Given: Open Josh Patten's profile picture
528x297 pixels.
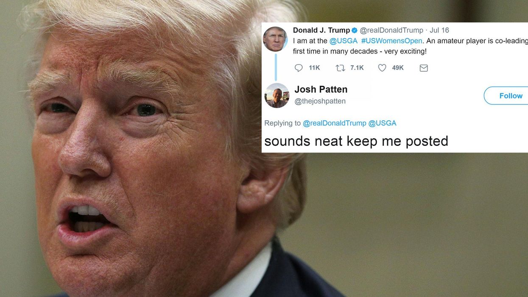Looking at the screenshot, I should point(277,95).
